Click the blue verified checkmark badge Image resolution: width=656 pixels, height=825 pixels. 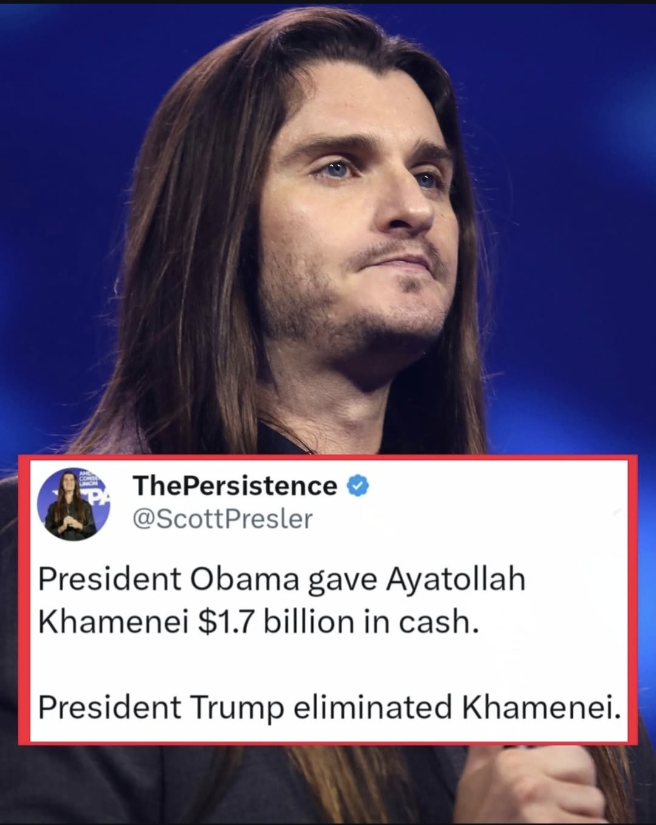click(358, 485)
